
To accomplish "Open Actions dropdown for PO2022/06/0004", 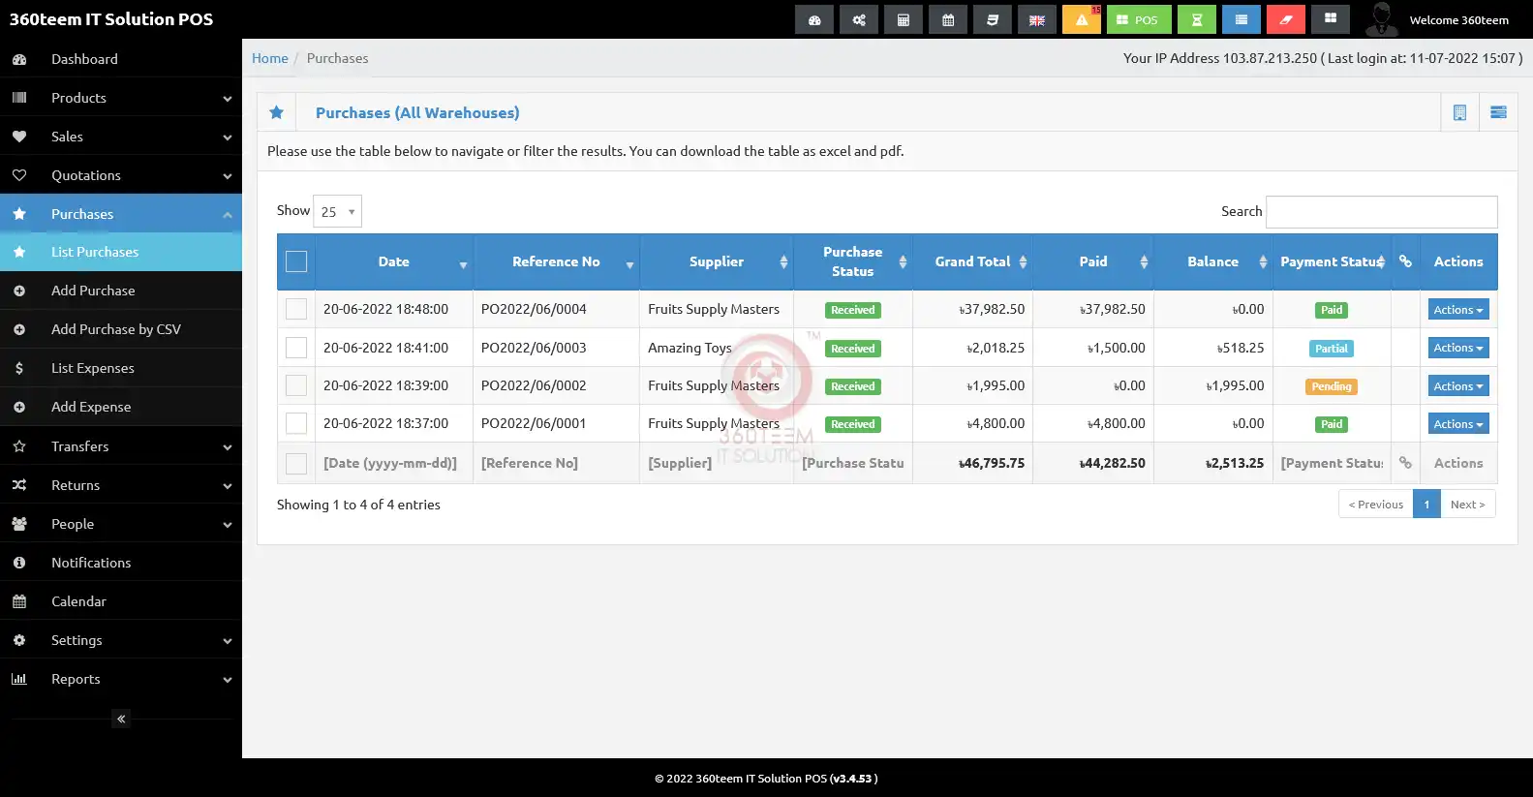I will click(1458, 310).
